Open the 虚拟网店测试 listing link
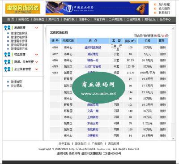Image resolution: width=179 pixels, height=164 pixels. [93, 47]
